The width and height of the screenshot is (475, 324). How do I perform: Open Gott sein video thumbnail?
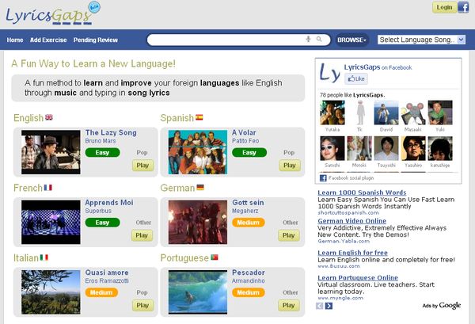[198, 222]
